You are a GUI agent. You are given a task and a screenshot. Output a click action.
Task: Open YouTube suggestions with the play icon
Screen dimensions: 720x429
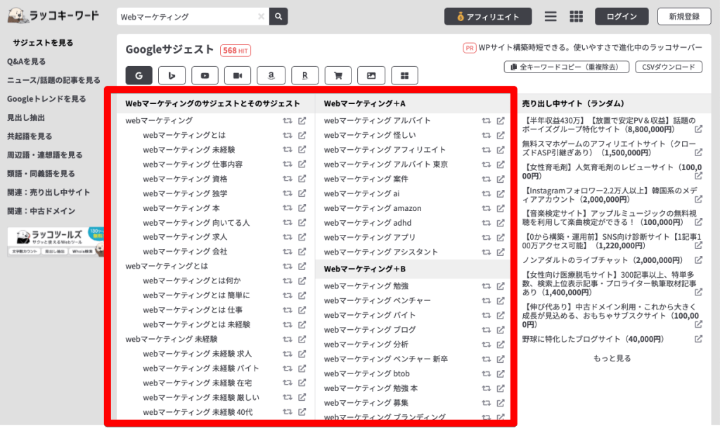pyautogui.click(x=204, y=75)
